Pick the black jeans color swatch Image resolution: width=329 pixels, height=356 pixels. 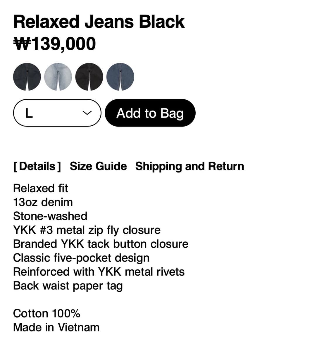coord(89,77)
